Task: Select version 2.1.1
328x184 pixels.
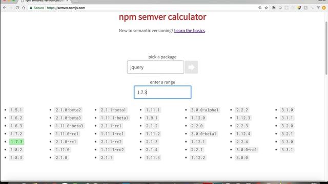Action: [107, 157]
